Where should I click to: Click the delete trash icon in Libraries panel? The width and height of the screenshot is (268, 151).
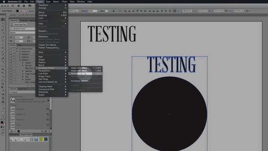[x=49, y=131]
